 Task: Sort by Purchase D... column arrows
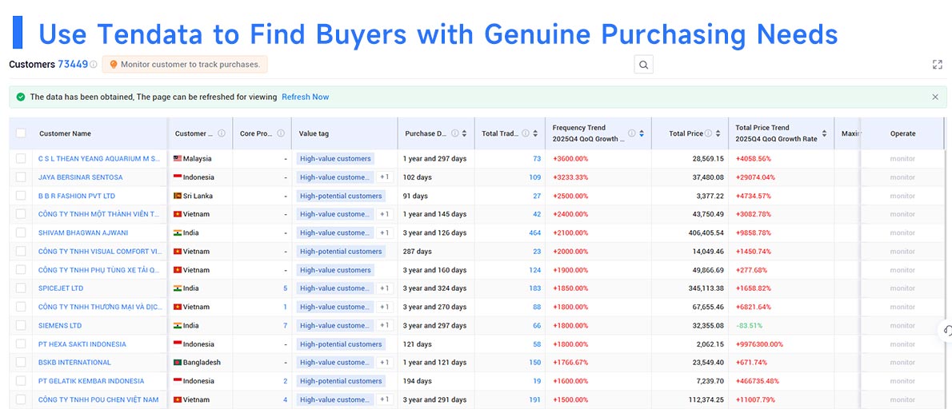tap(465, 133)
